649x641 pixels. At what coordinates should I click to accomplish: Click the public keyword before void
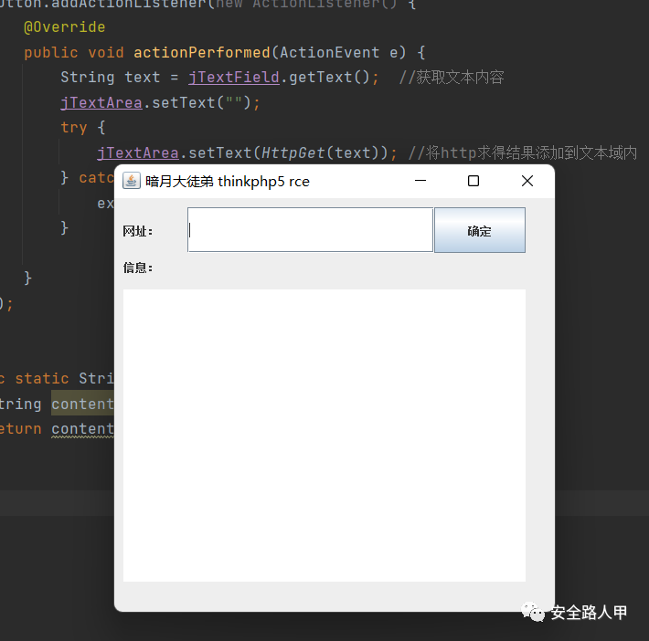pyautogui.click(x=51, y=53)
